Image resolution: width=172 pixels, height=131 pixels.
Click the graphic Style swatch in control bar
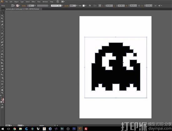pyautogui.click(x=83, y=6)
